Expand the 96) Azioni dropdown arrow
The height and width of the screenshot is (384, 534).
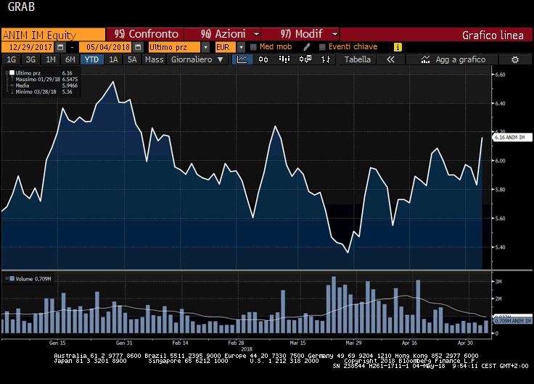click(x=256, y=34)
